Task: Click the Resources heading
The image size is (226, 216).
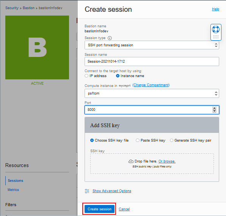Action: coord(17,166)
